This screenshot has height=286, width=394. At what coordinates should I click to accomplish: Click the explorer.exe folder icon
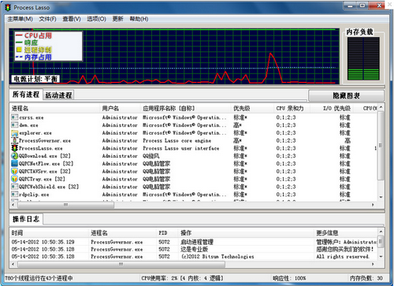[14, 132]
